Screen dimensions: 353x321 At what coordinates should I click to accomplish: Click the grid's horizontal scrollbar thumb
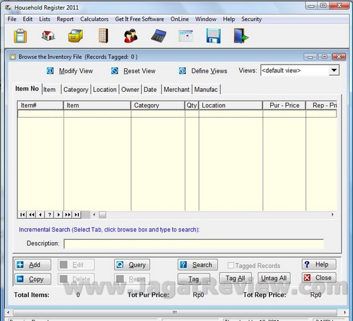(x=102, y=215)
